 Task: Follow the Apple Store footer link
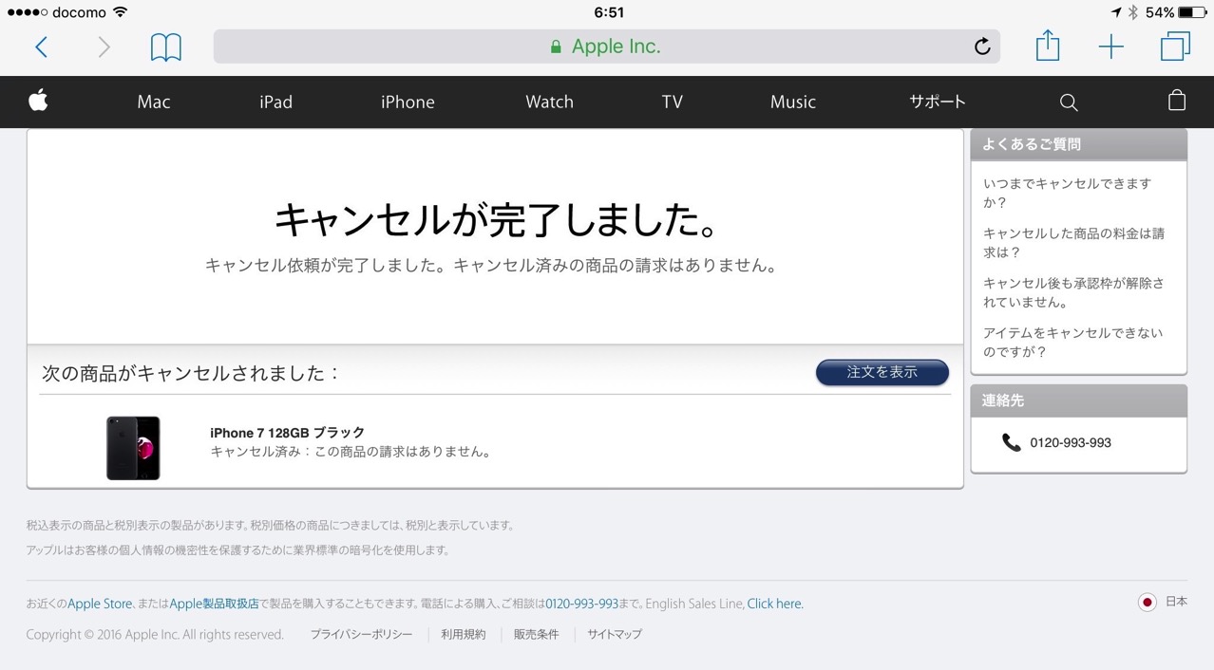click(100, 604)
